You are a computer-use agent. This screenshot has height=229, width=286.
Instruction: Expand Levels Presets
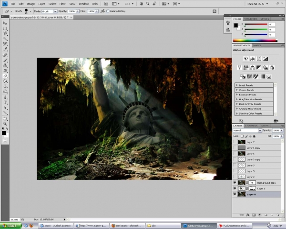(237, 85)
